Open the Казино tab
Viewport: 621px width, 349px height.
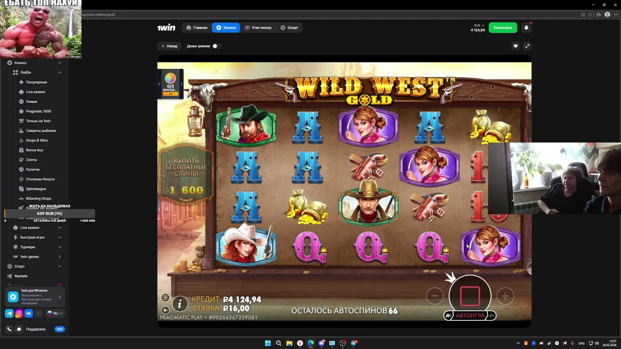[x=226, y=28]
